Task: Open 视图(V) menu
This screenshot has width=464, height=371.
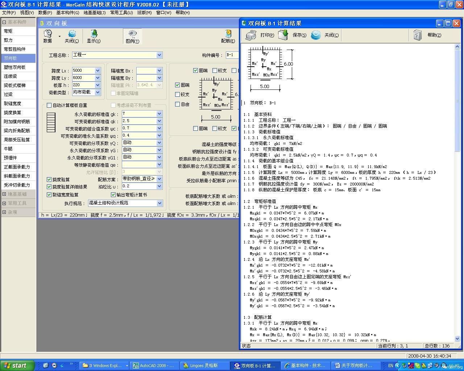Action: (27, 12)
